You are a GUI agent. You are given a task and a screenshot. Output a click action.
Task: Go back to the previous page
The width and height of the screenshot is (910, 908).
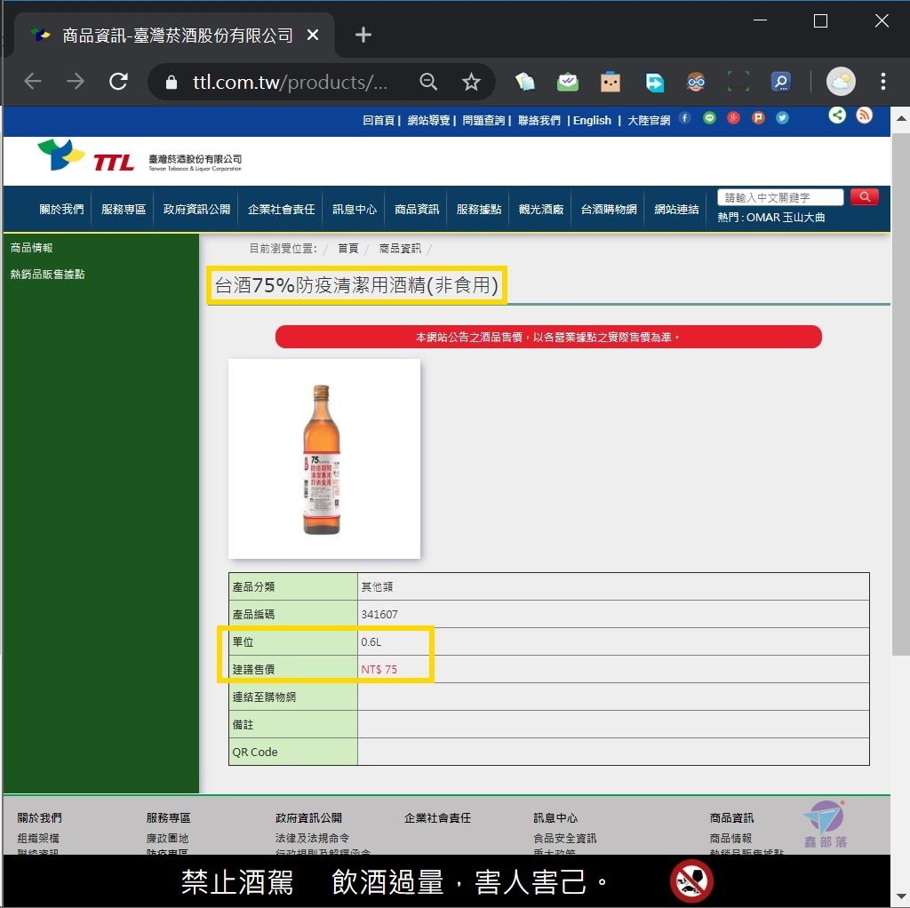(33, 81)
